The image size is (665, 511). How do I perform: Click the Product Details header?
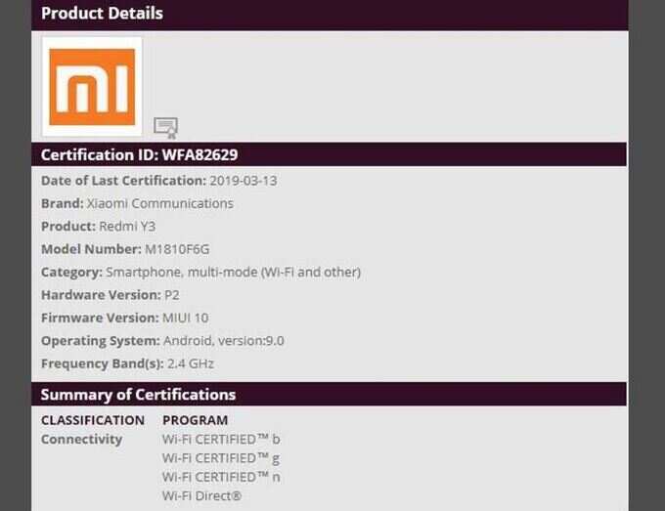(x=102, y=13)
